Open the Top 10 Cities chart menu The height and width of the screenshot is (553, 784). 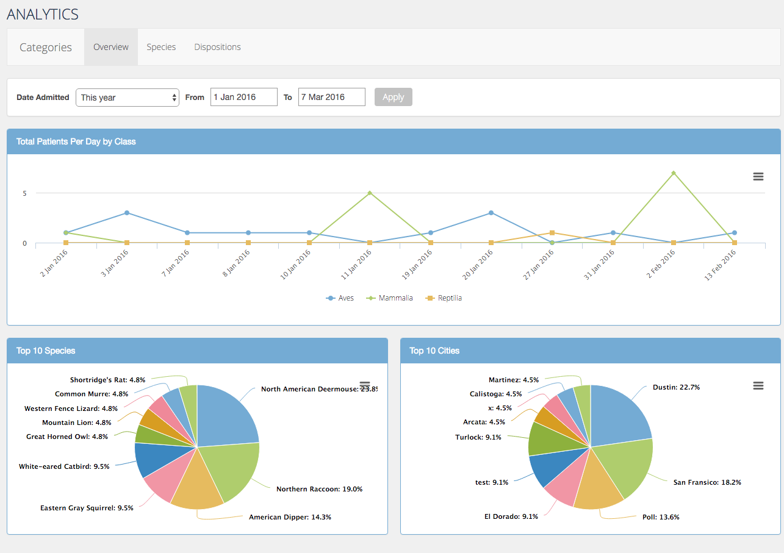[x=758, y=385]
